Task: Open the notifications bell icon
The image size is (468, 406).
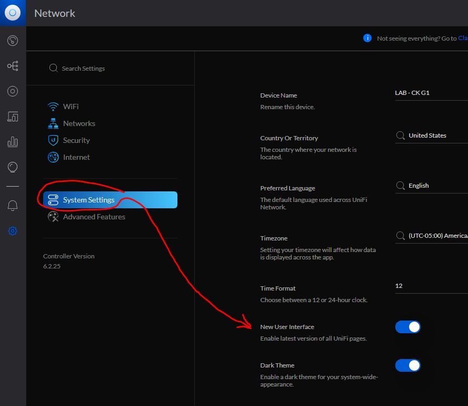Action: [13, 206]
